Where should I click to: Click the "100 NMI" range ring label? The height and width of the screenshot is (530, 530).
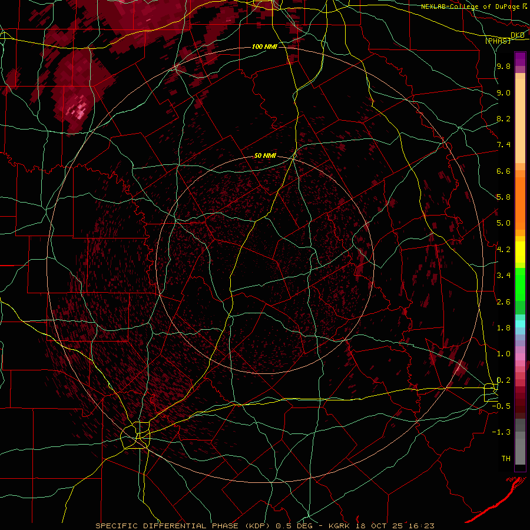pos(264,47)
